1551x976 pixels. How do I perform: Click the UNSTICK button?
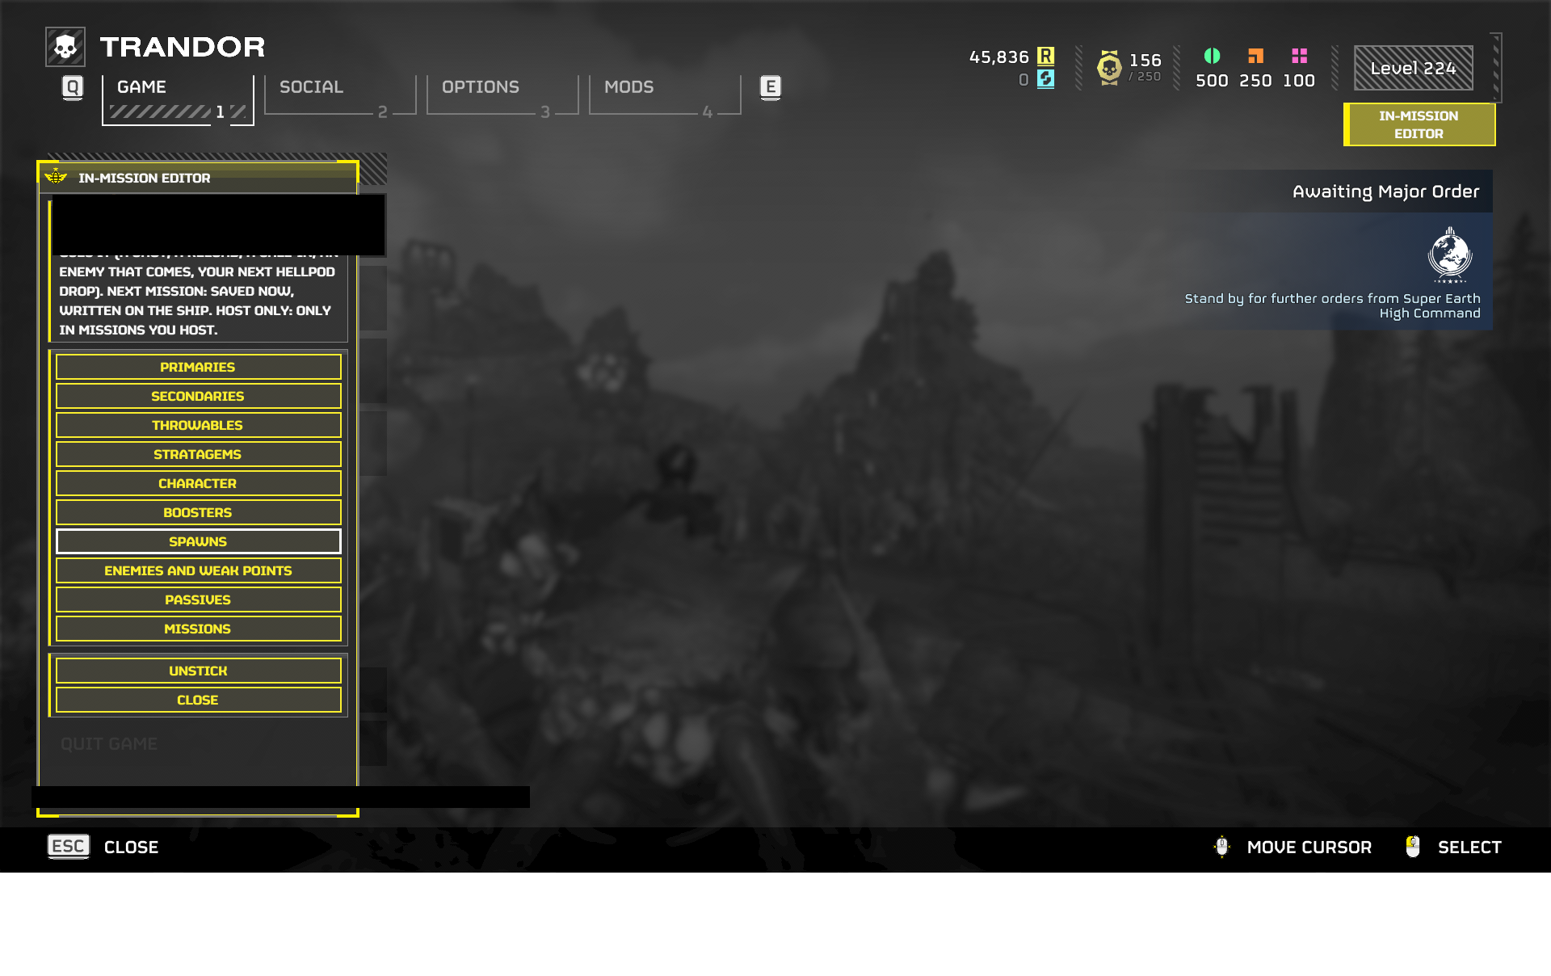[198, 671]
